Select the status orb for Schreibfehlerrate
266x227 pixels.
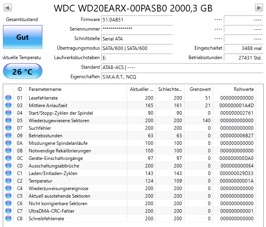coord(8,218)
